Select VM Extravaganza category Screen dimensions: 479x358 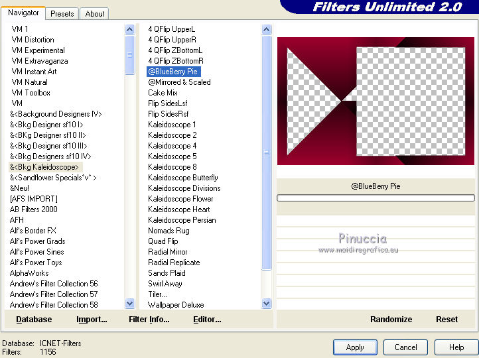[x=40, y=61]
